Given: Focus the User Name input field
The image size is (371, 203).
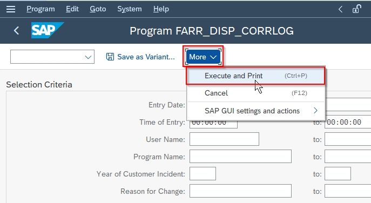Looking at the screenshot, I should [x=224, y=139].
